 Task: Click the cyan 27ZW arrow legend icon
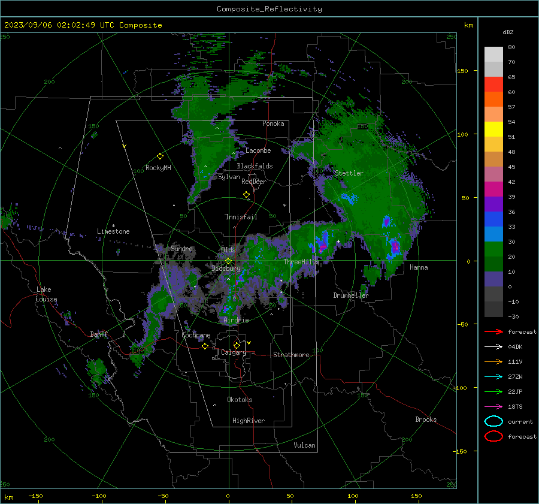pyautogui.click(x=493, y=377)
